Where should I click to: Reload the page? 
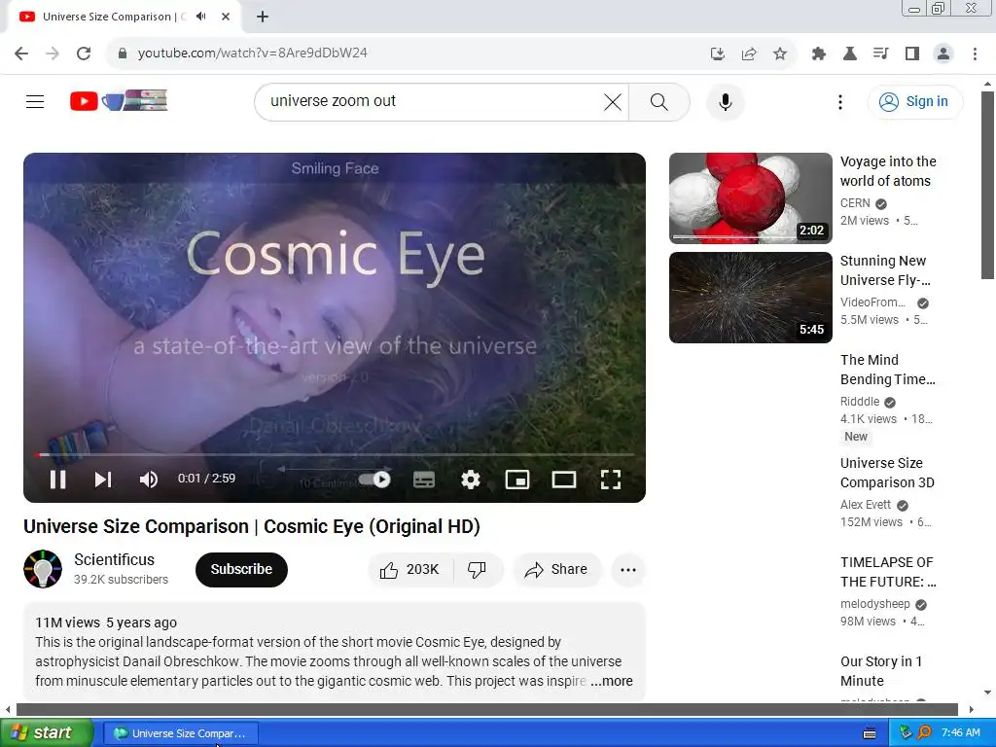(84, 53)
